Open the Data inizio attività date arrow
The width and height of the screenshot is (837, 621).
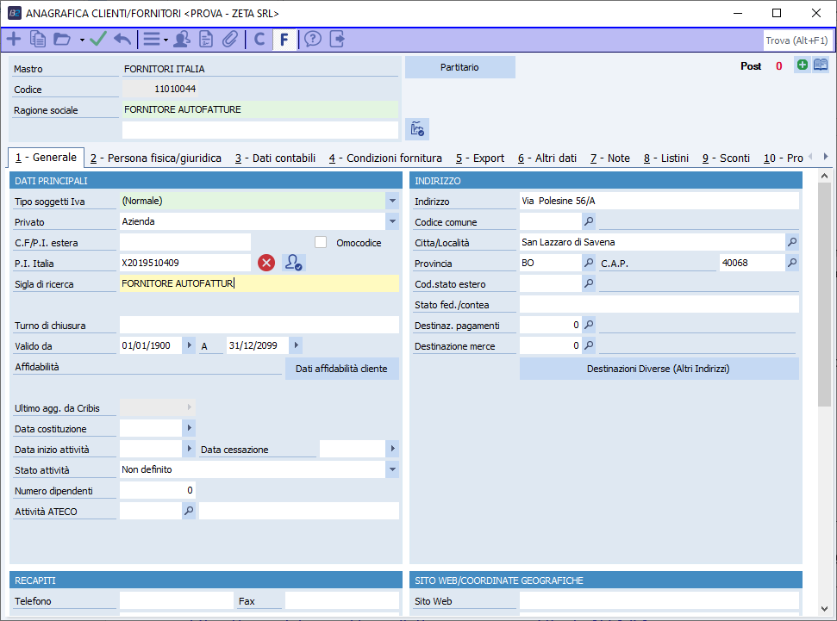coord(189,449)
